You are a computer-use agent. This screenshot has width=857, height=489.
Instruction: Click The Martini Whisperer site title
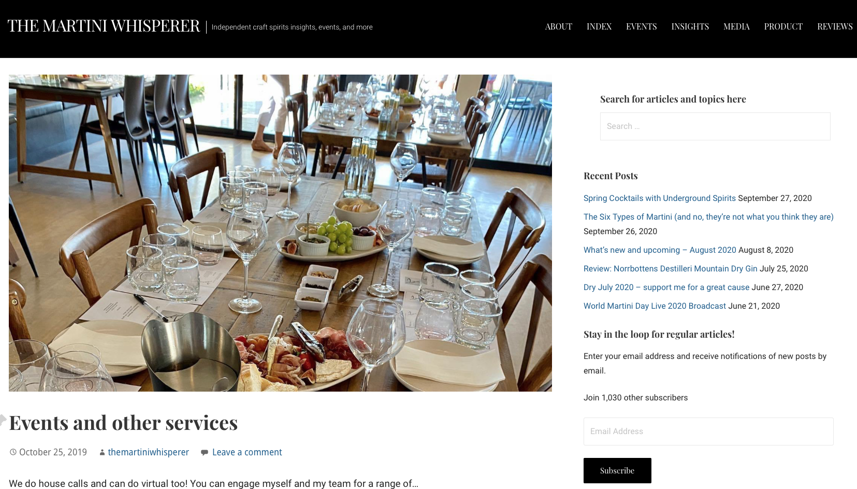(104, 26)
